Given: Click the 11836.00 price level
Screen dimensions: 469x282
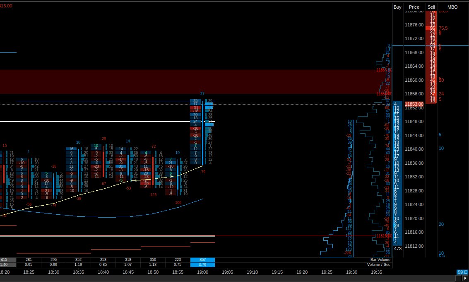Looking at the screenshot, I should point(414,163).
